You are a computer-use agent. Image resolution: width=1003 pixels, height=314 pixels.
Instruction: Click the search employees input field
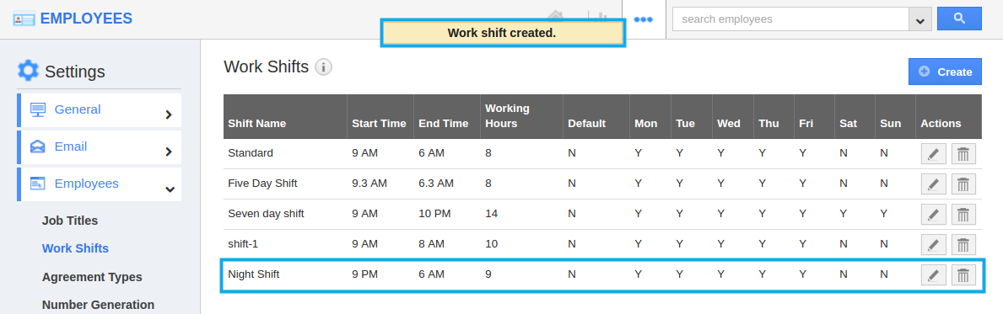(790, 19)
